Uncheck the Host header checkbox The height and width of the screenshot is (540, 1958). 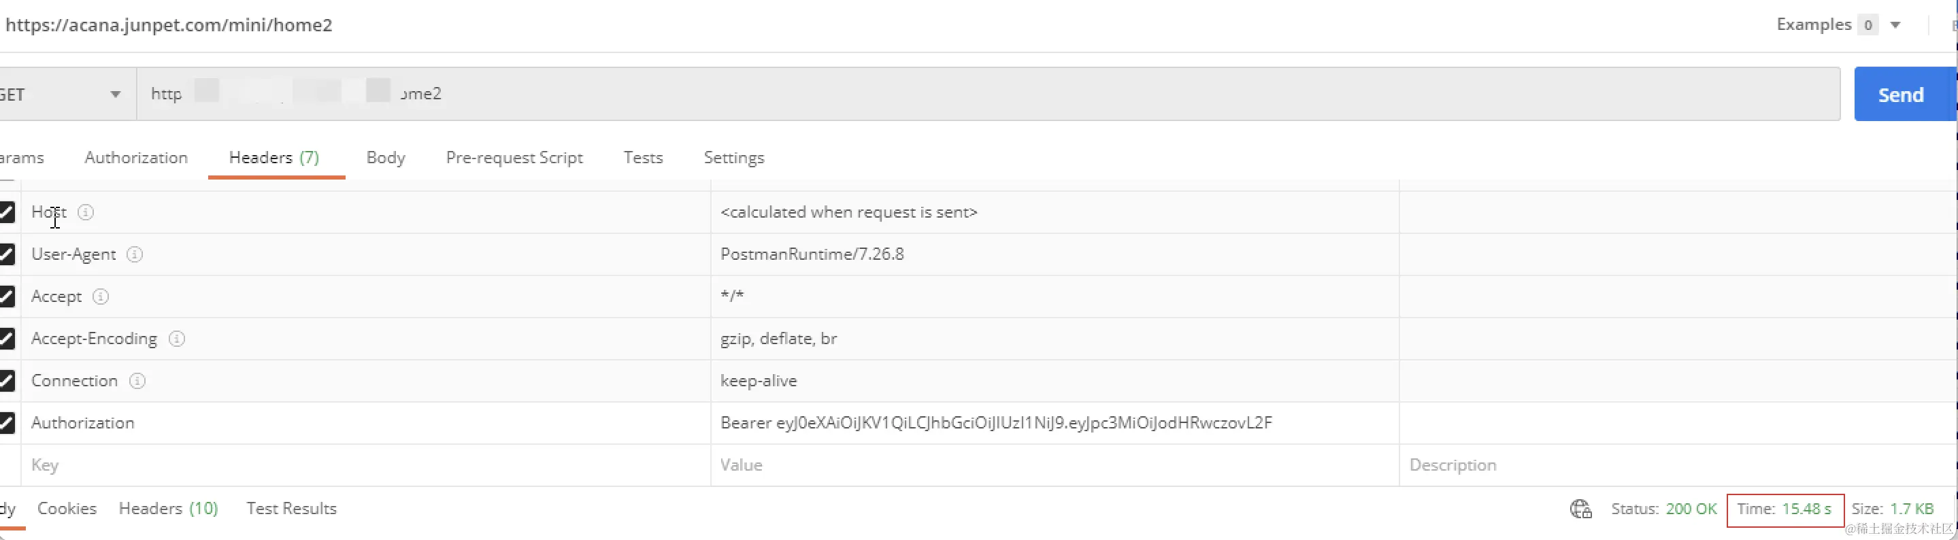tap(7, 212)
